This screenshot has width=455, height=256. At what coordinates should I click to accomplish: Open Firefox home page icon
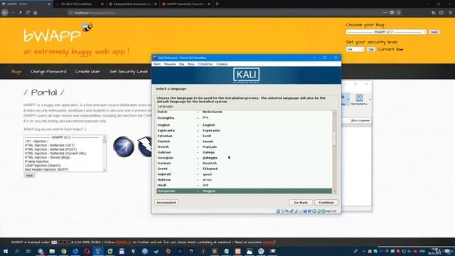click(35, 13)
